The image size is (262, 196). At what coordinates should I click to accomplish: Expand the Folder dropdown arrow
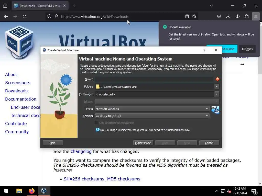[x=216, y=87]
